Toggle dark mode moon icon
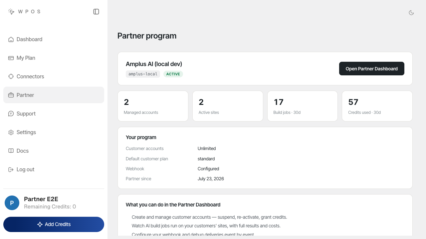This screenshot has width=426, height=239. click(x=411, y=13)
